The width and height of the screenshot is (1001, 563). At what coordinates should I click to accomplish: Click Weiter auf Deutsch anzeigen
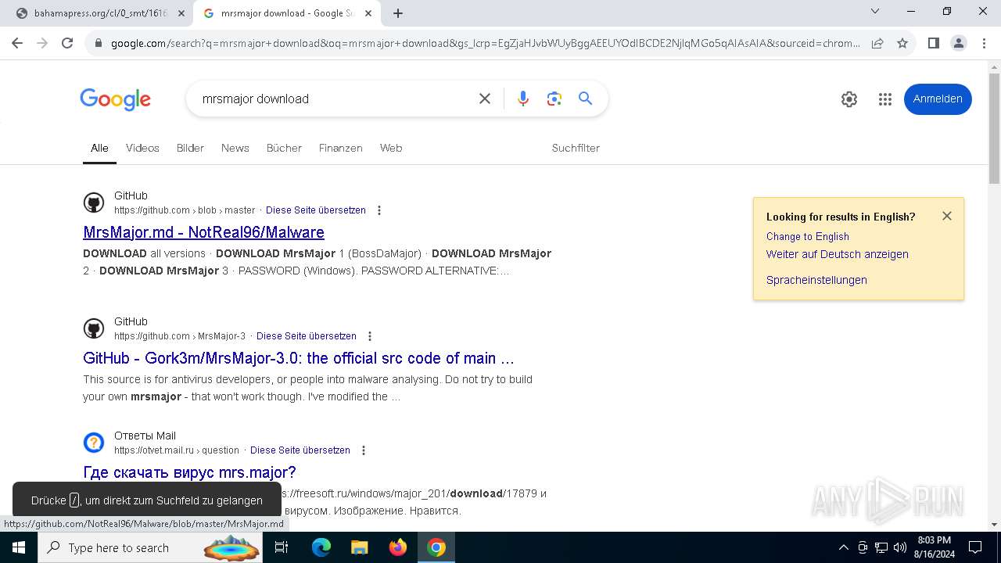837,254
